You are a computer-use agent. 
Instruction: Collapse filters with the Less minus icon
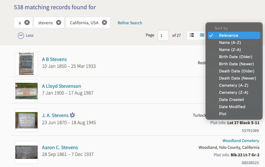pos(21,35)
